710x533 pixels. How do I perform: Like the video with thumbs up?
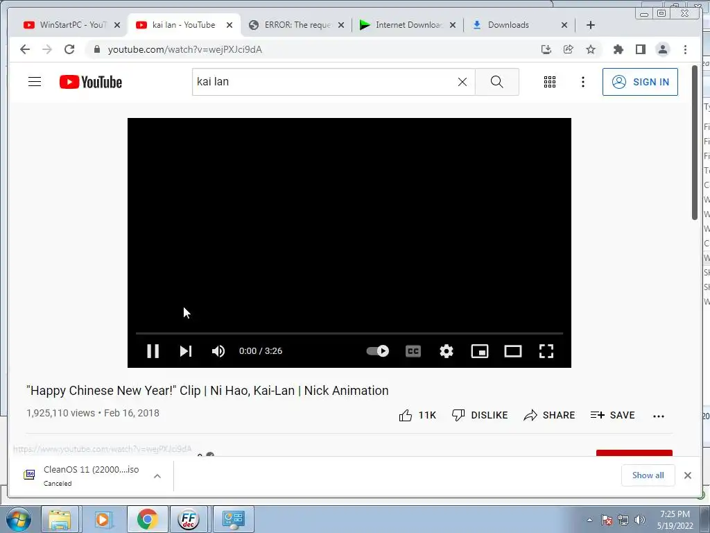tap(417, 415)
